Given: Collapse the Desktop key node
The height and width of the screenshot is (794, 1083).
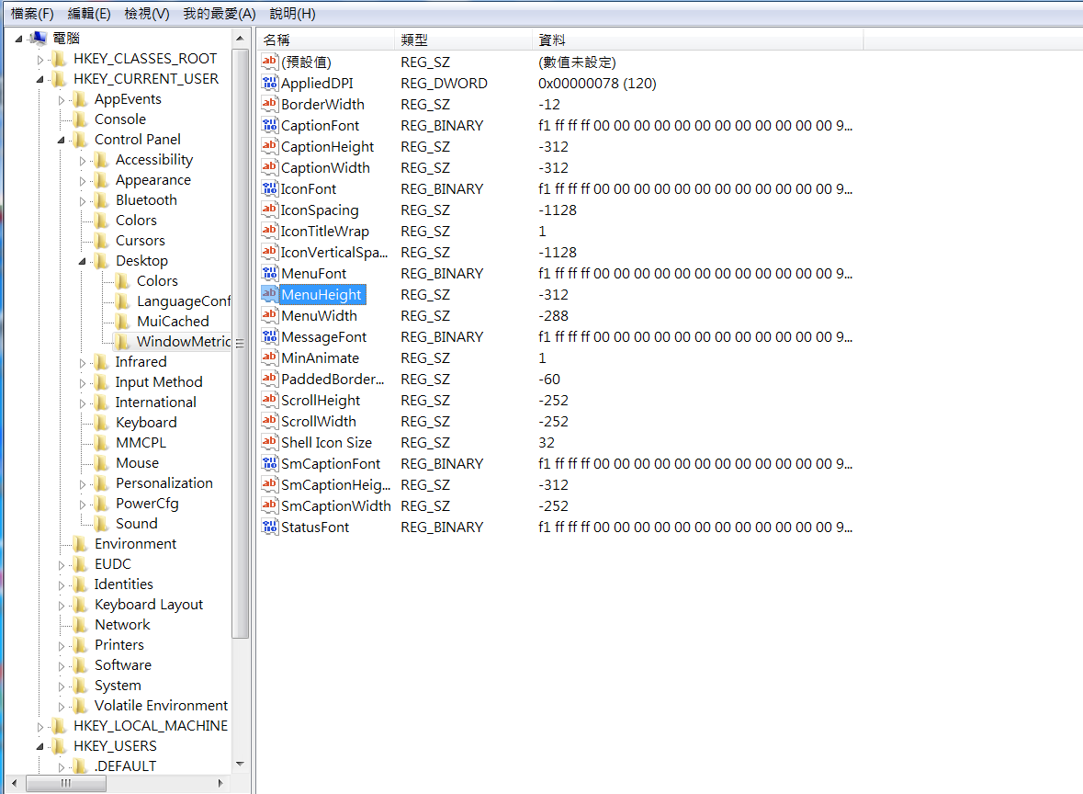Looking at the screenshot, I should point(83,262).
